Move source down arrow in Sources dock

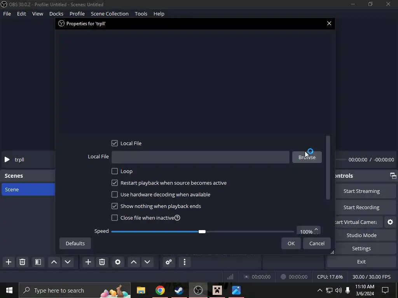pos(147,262)
